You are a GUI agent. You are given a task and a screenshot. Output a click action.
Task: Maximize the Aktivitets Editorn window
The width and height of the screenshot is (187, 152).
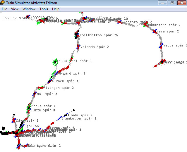(172, 3)
